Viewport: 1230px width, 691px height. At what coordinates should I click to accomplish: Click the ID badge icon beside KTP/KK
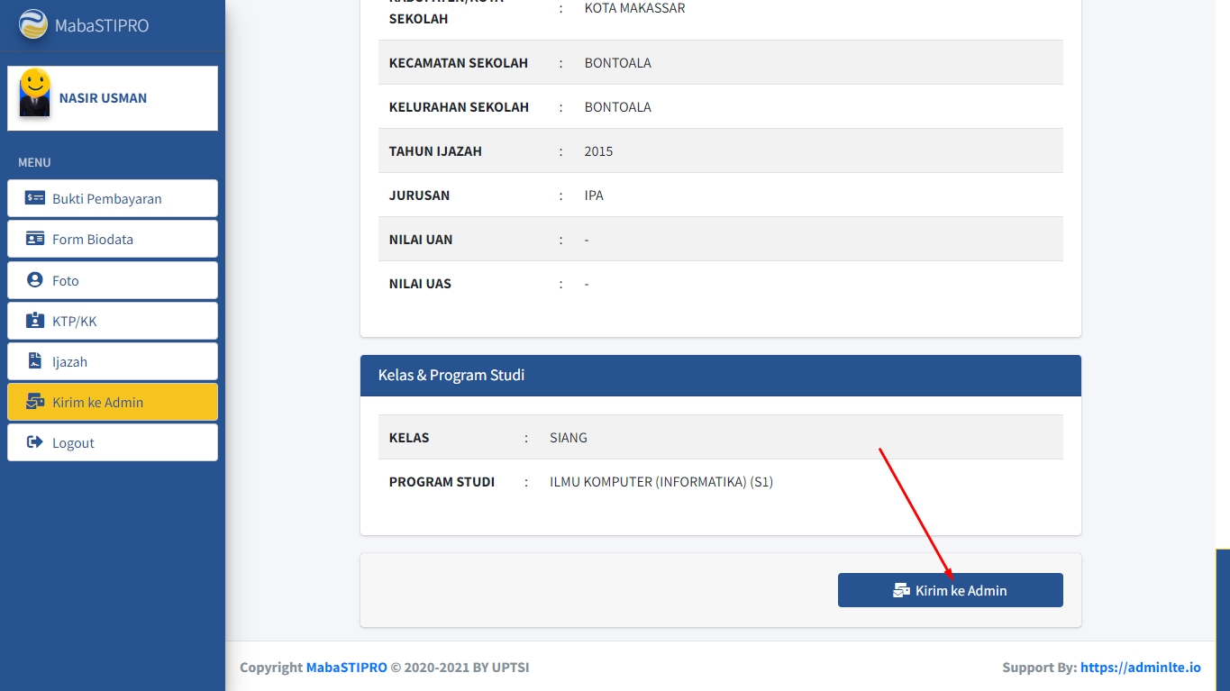[35, 321]
